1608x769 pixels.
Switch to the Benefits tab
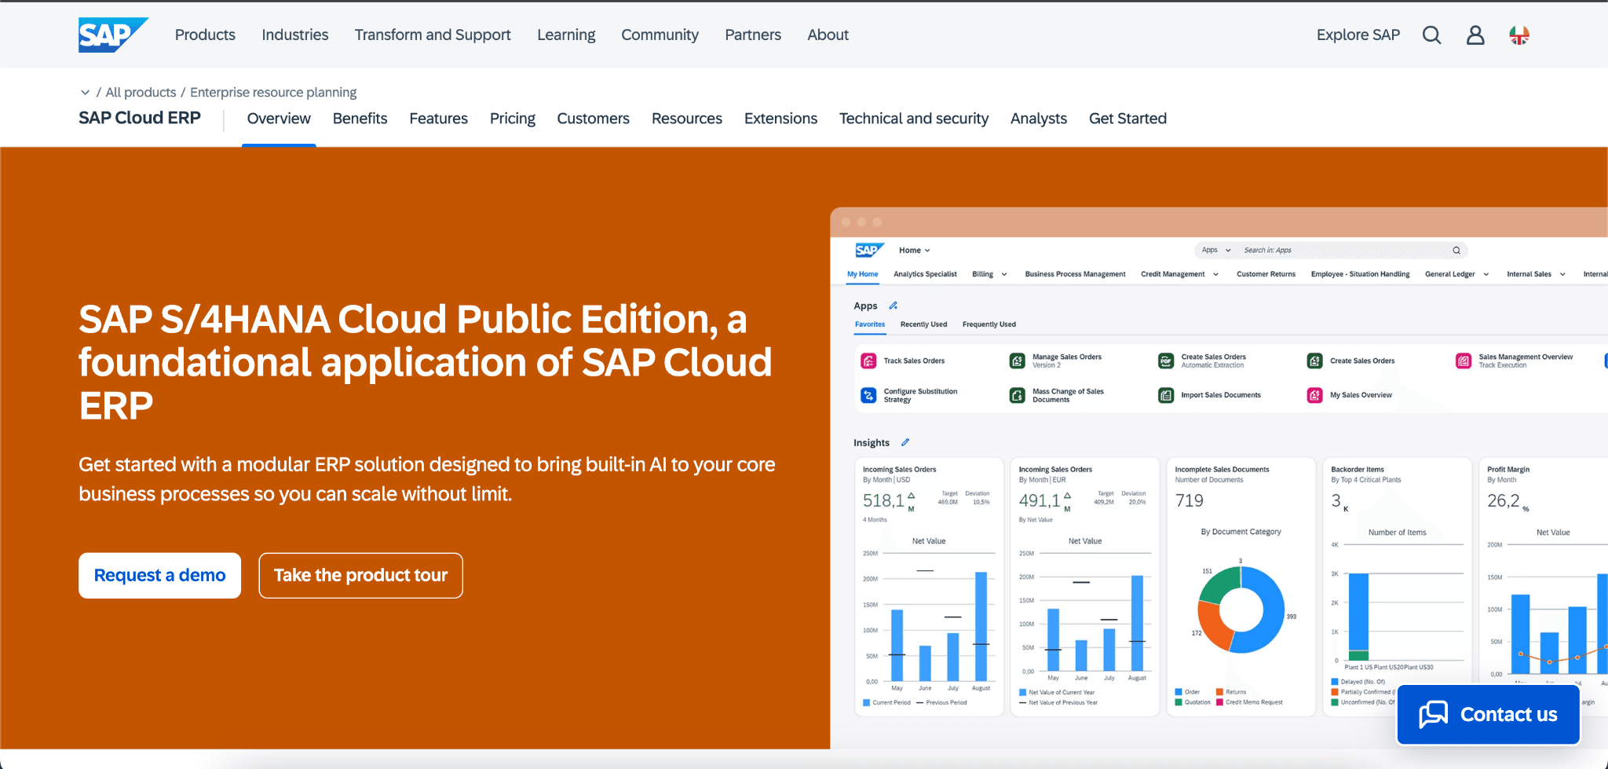(x=360, y=119)
